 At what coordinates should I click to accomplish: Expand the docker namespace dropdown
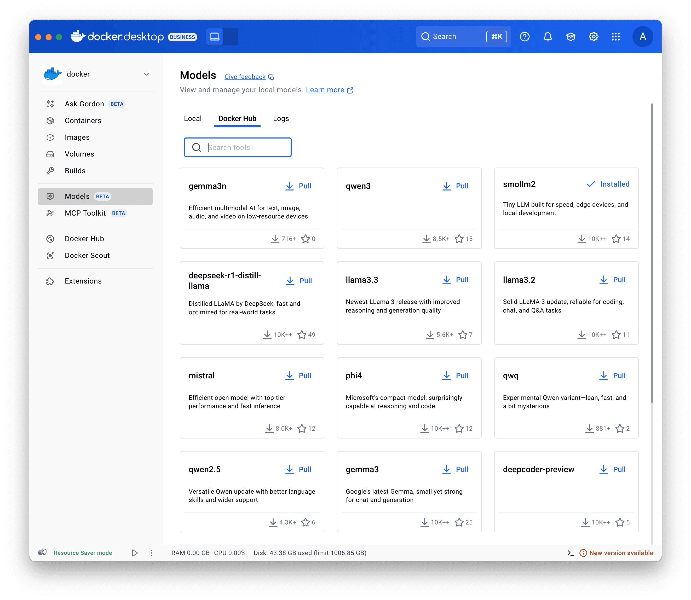(x=146, y=74)
